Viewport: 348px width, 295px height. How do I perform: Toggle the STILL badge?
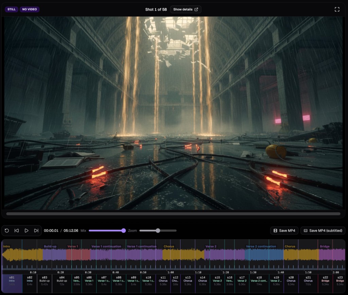click(11, 9)
